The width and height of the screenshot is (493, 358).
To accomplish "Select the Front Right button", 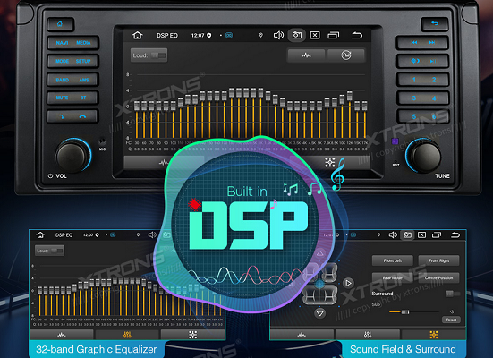I will click(439, 260).
